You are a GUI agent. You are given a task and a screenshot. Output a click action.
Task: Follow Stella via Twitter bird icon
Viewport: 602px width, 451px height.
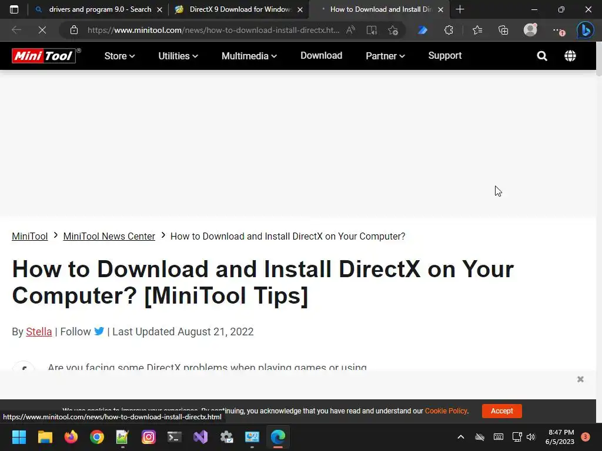99,331
